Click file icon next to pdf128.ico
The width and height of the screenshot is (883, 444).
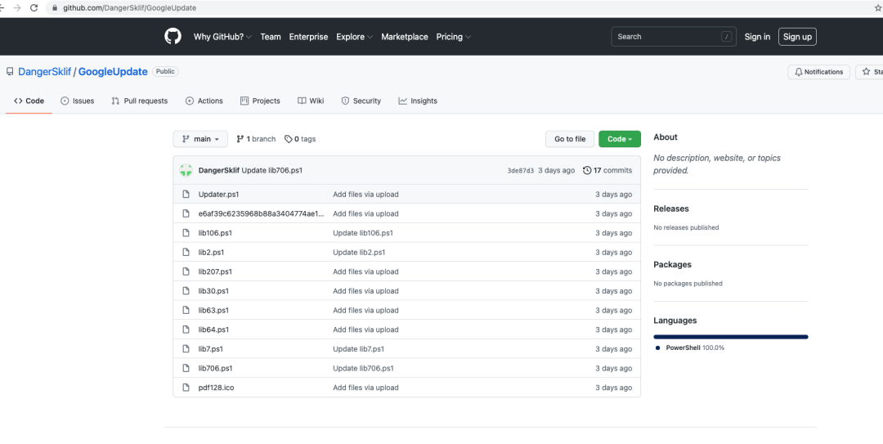pos(186,388)
